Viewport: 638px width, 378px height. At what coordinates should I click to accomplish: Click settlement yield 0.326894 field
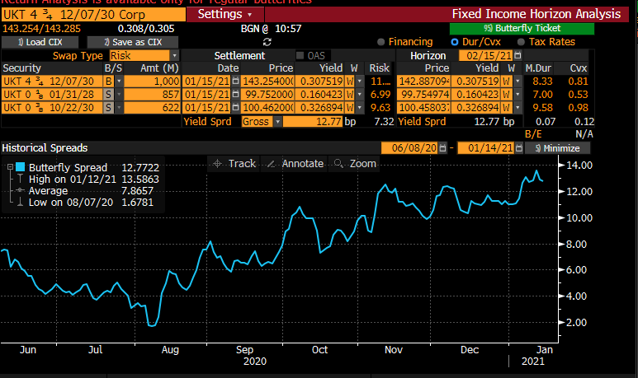click(x=319, y=108)
